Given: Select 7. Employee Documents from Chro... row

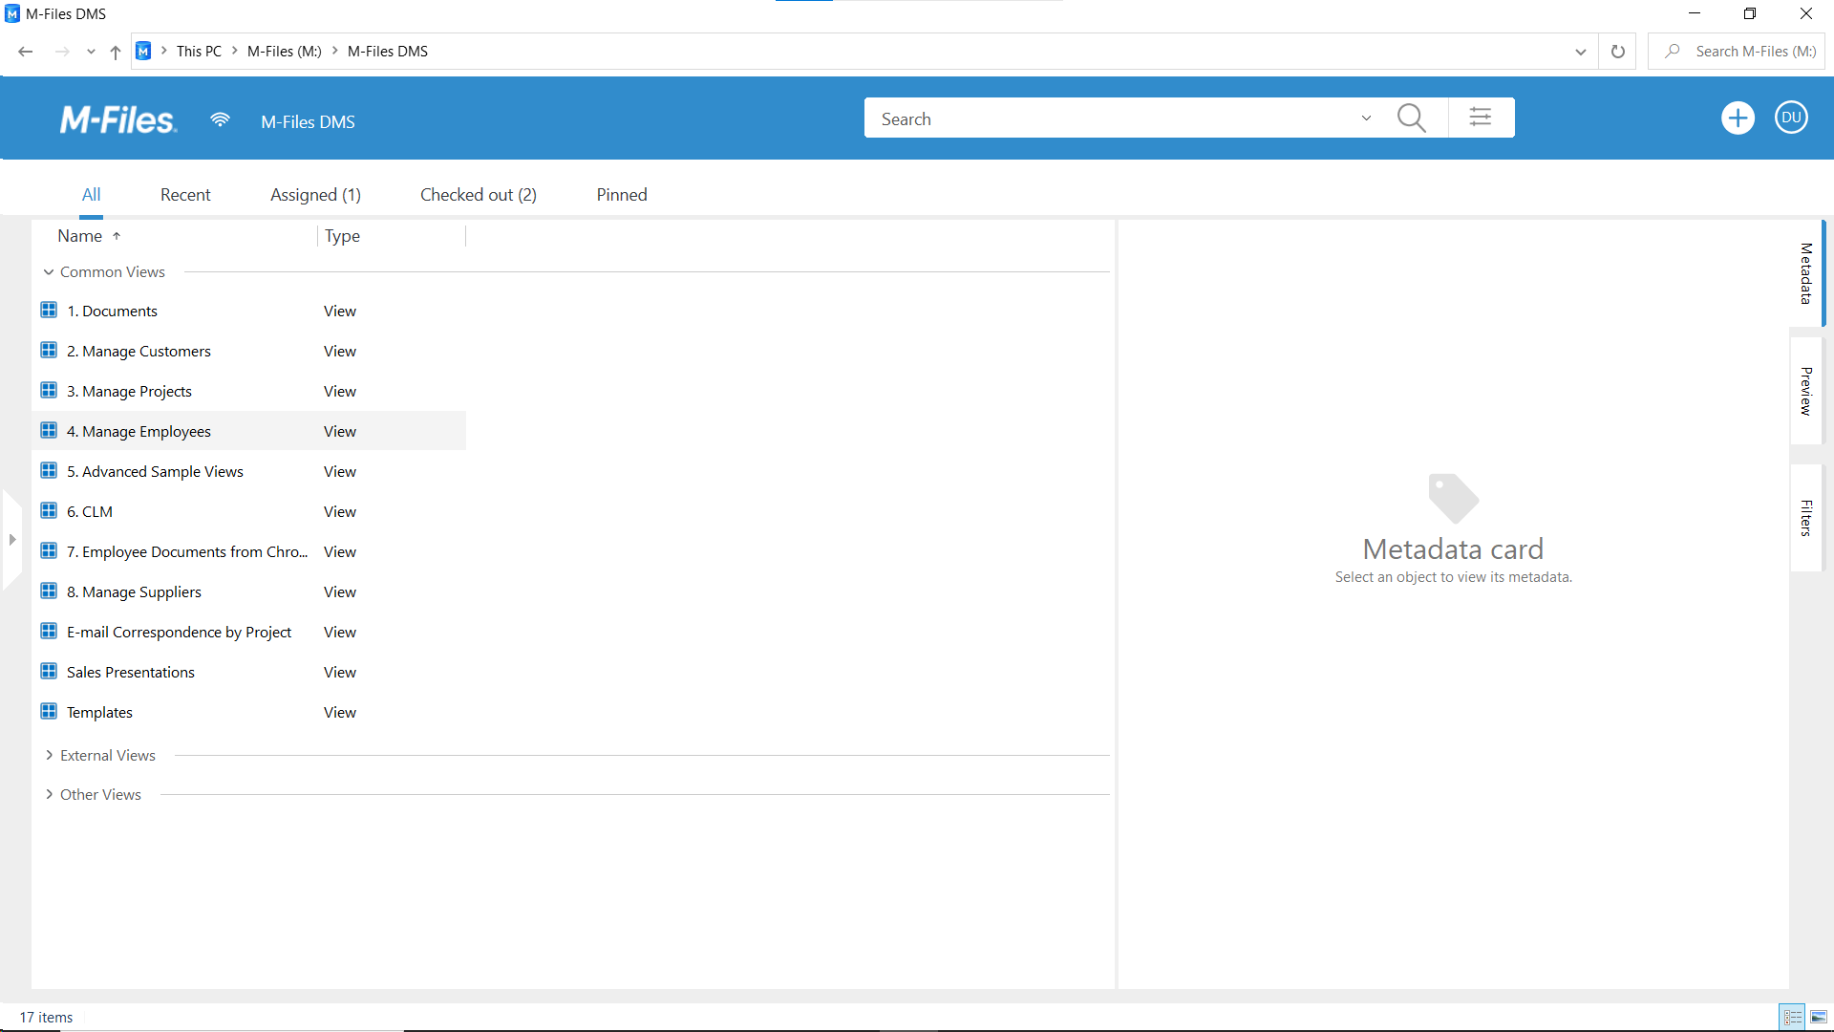Looking at the screenshot, I should (249, 551).
